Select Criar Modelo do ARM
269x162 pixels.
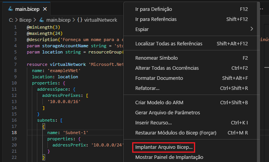(192, 102)
